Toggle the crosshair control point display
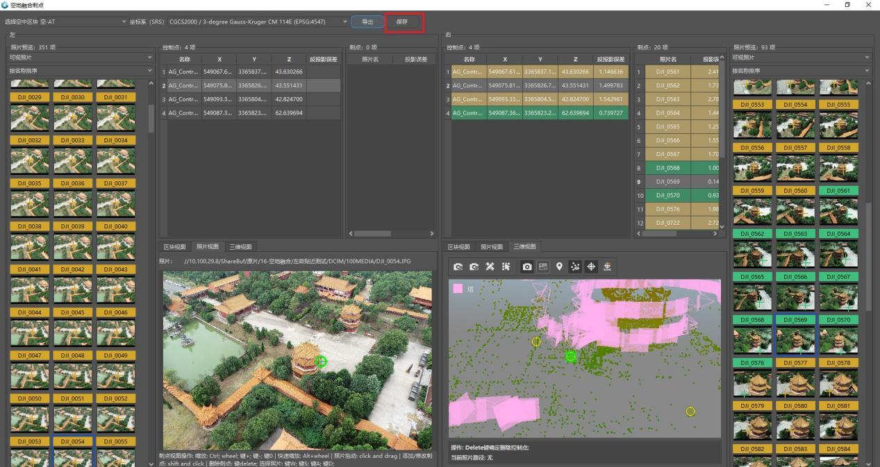Viewport: 880px width, 467px height. 591,266
